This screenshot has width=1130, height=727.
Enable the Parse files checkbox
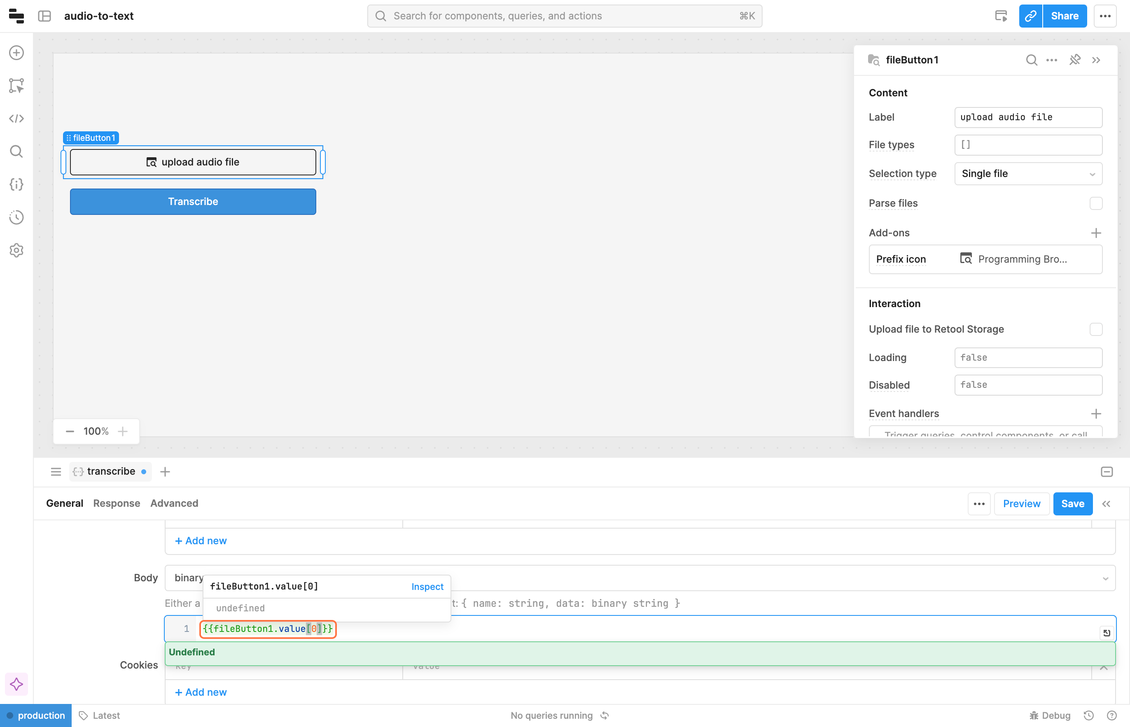(x=1095, y=203)
